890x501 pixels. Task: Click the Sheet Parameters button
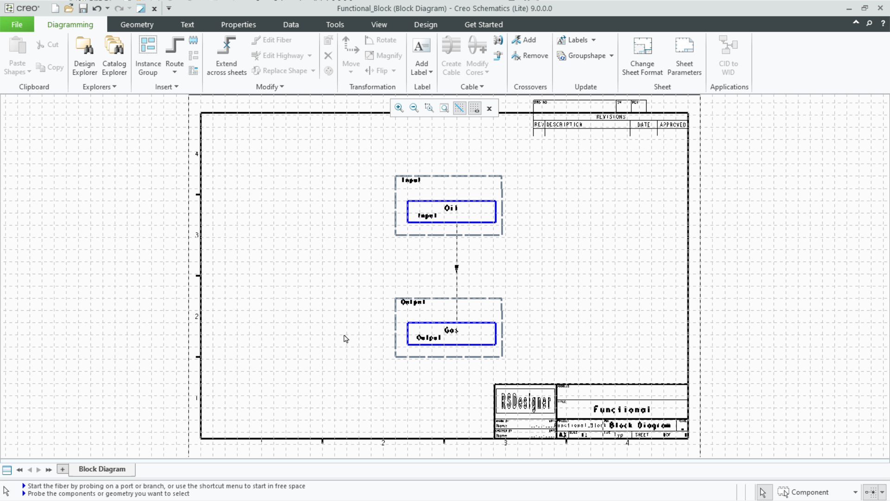point(685,55)
